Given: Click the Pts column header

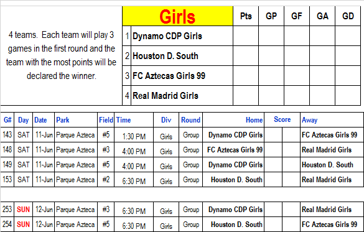Looking at the screenshot, I should pos(246,16).
